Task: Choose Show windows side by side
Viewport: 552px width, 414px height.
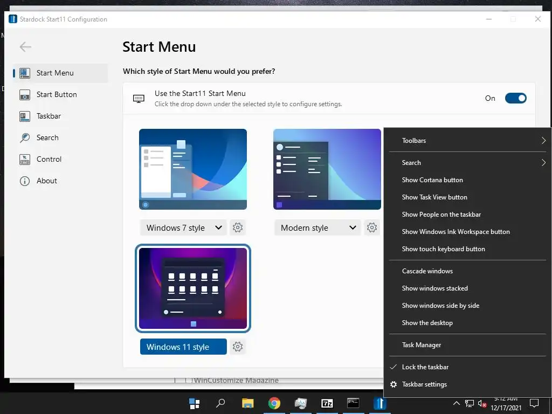Action: coord(467,306)
